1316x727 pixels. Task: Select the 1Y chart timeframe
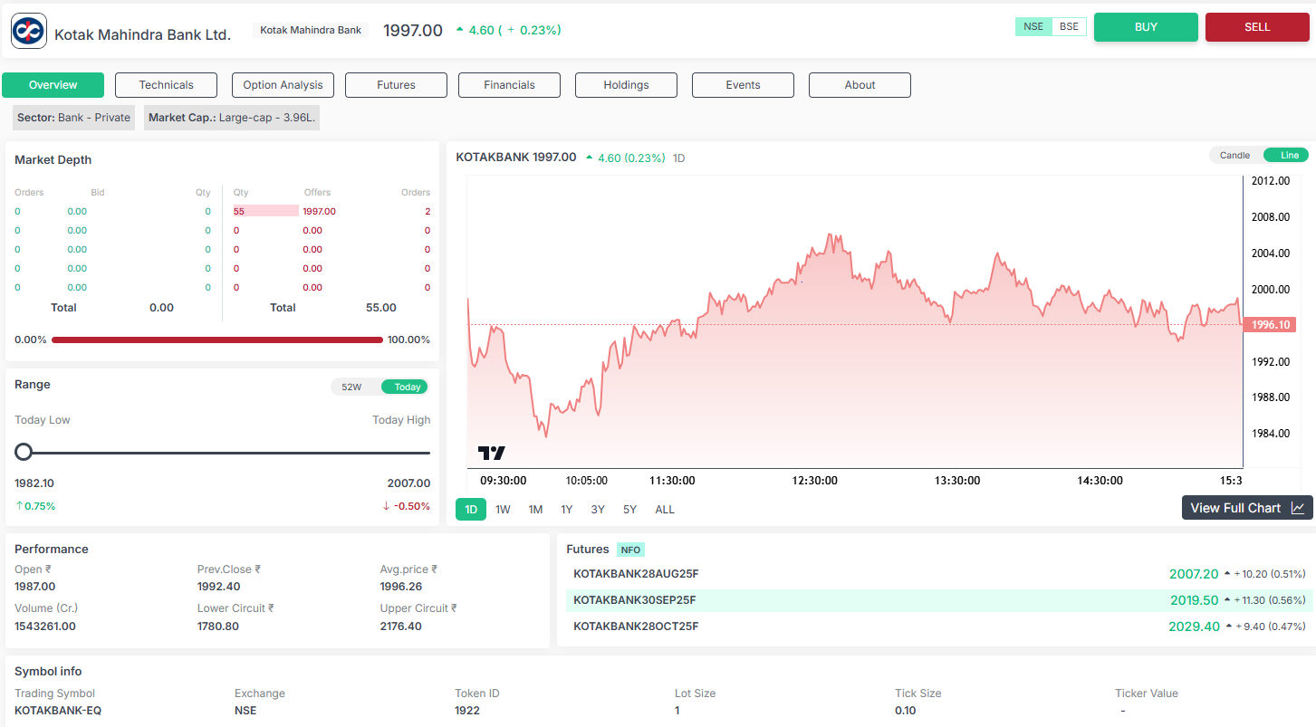click(566, 510)
